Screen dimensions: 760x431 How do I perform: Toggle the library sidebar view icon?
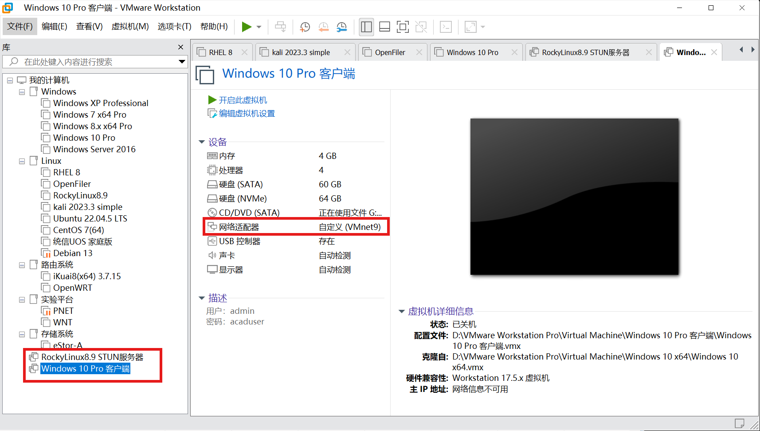click(366, 27)
